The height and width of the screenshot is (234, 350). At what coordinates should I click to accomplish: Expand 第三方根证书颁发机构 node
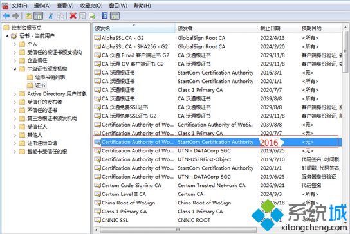pyautogui.click(x=15, y=119)
